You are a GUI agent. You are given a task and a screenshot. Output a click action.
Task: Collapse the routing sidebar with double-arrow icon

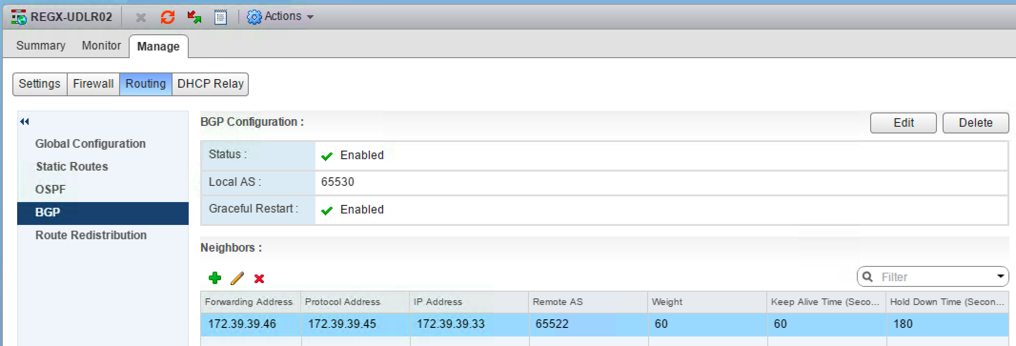click(x=25, y=122)
